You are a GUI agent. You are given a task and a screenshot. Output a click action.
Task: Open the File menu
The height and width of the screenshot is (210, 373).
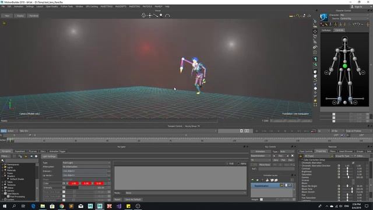point(3,6)
